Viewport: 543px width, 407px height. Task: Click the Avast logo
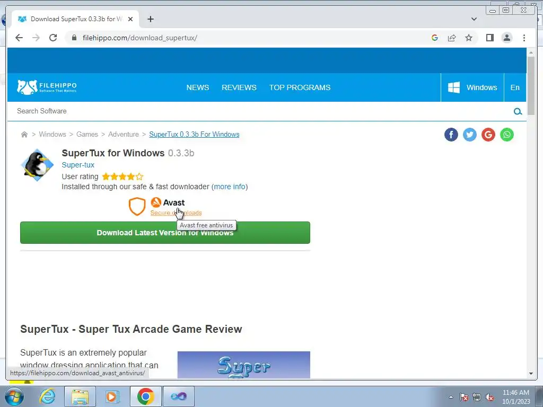coord(168,202)
